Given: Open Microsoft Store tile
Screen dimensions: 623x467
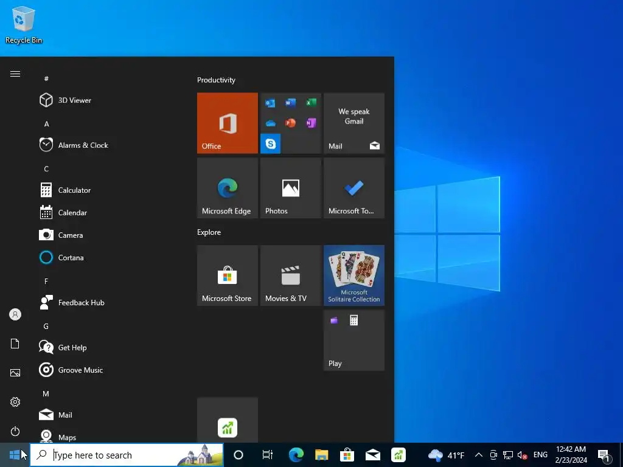Looking at the screenshot, I should click(228, 275).
